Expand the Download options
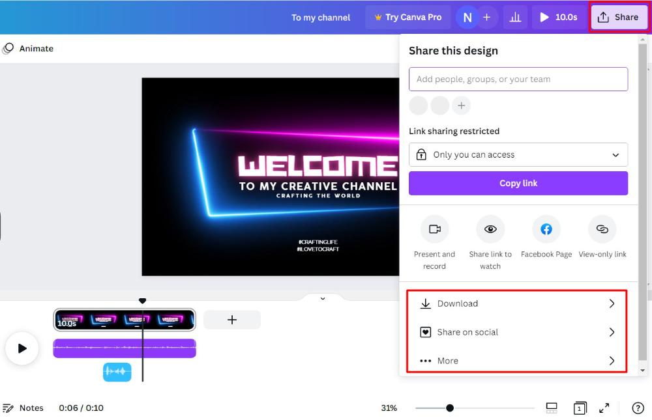The image size is (652, 420). coord(517,303)
